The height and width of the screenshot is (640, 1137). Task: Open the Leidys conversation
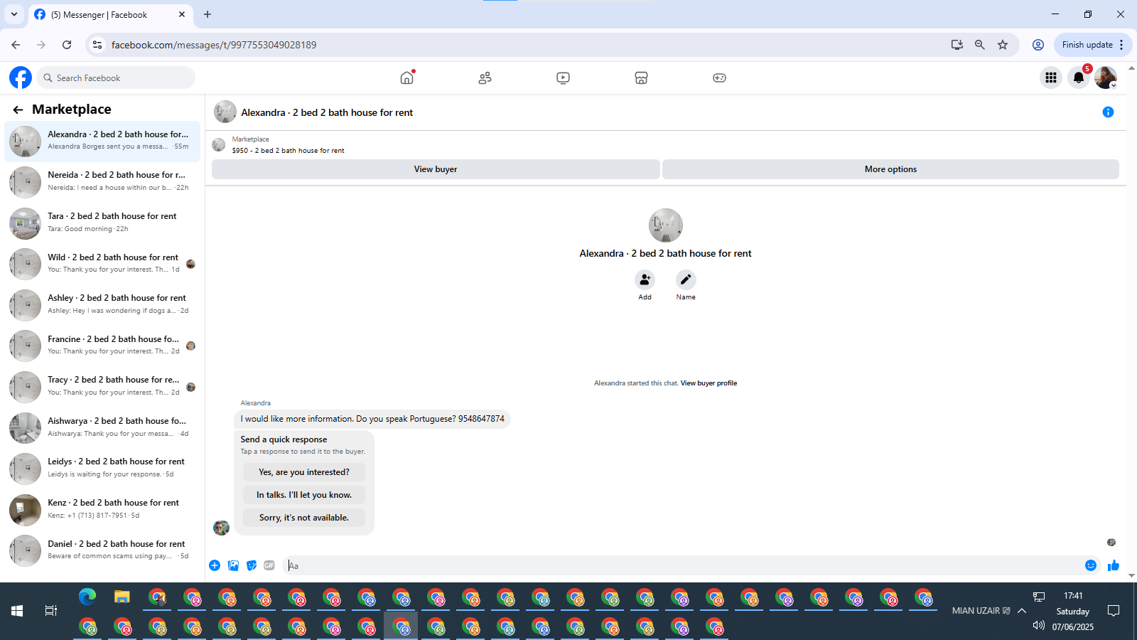[x=102, y=469]
